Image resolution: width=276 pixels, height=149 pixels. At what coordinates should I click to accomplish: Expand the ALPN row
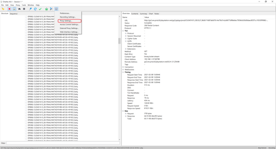[x=126, y=41]
